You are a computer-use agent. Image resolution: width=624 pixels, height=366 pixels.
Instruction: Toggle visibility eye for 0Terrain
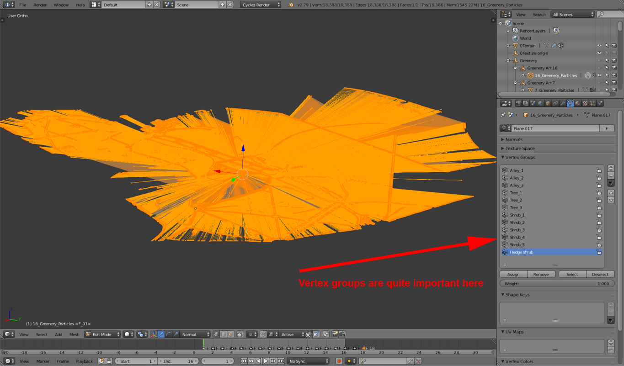(x=599, y=46)
